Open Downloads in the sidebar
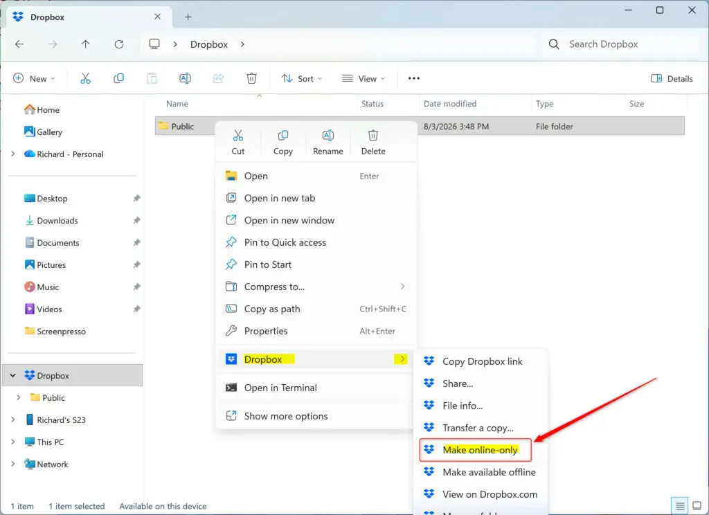Screen dimensions: 709x515 (51, 220)
